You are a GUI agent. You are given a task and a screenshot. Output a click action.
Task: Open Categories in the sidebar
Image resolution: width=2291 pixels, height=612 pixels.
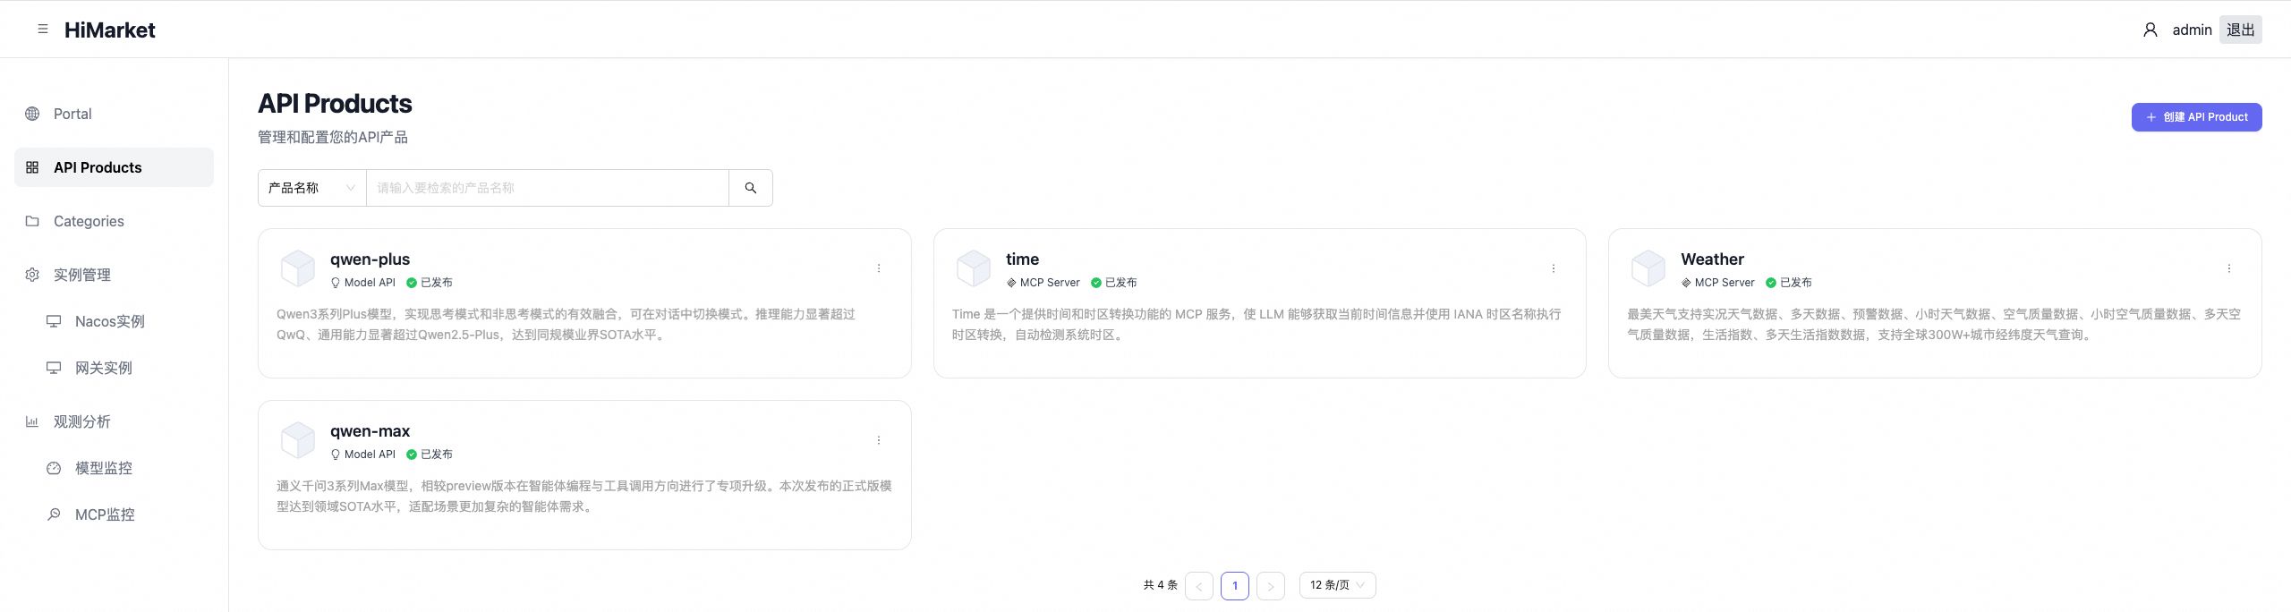(89, 221)
